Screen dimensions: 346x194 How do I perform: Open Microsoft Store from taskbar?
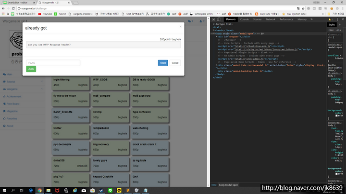point(92,191)
